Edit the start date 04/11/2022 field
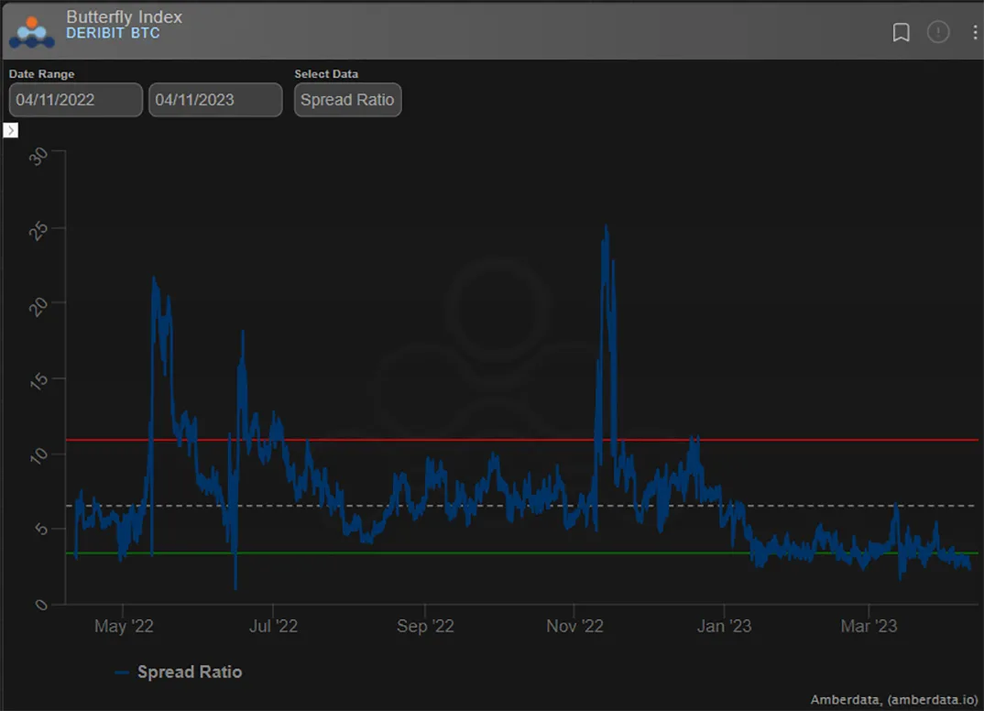This screenshot has width=984, height=711. coord(75,100)
